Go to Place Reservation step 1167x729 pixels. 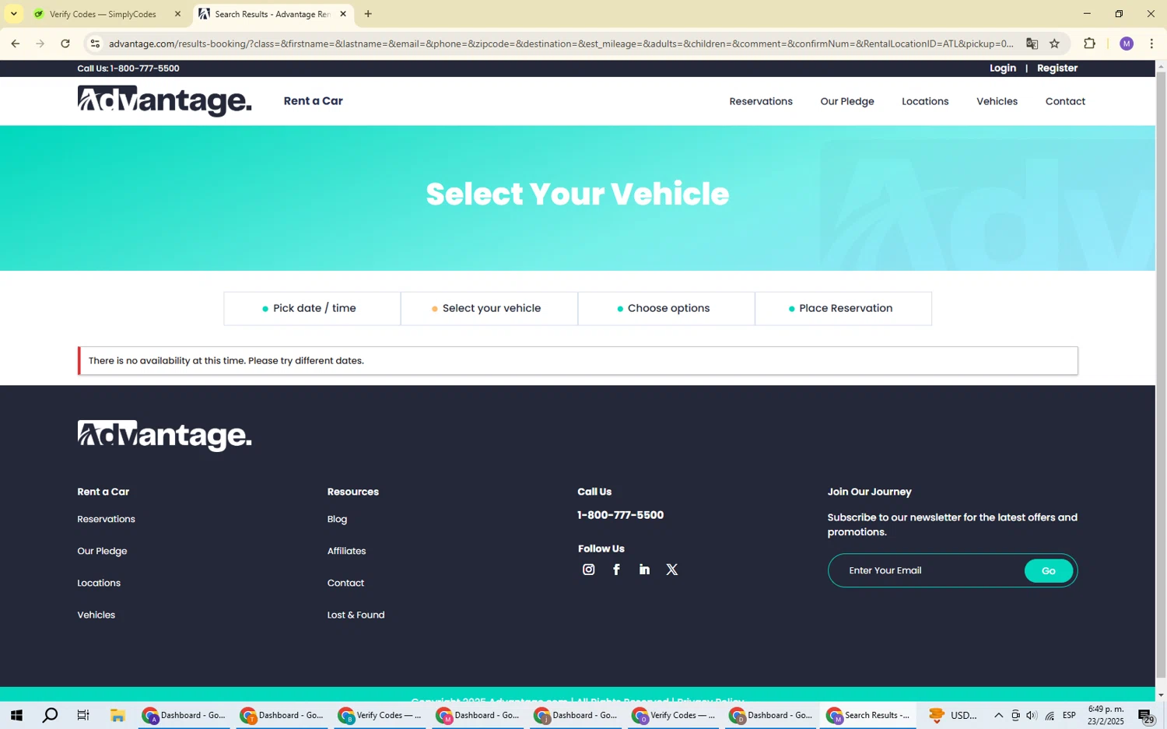coord(843,308)
